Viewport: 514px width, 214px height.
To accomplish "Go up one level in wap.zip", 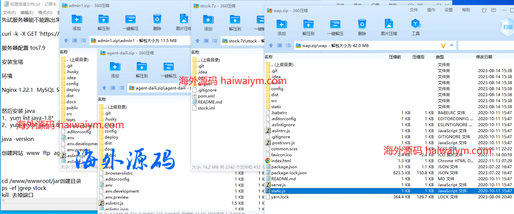I will point(271,45).
